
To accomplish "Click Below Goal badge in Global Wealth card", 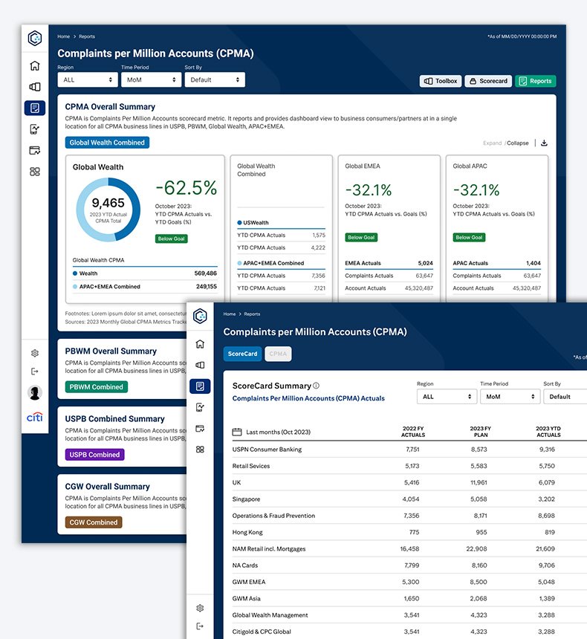I will pyautogui.click(x=171, y=239).
